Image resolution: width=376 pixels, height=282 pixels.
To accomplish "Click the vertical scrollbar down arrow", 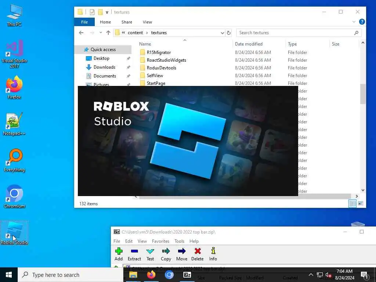I will (363, 190).
